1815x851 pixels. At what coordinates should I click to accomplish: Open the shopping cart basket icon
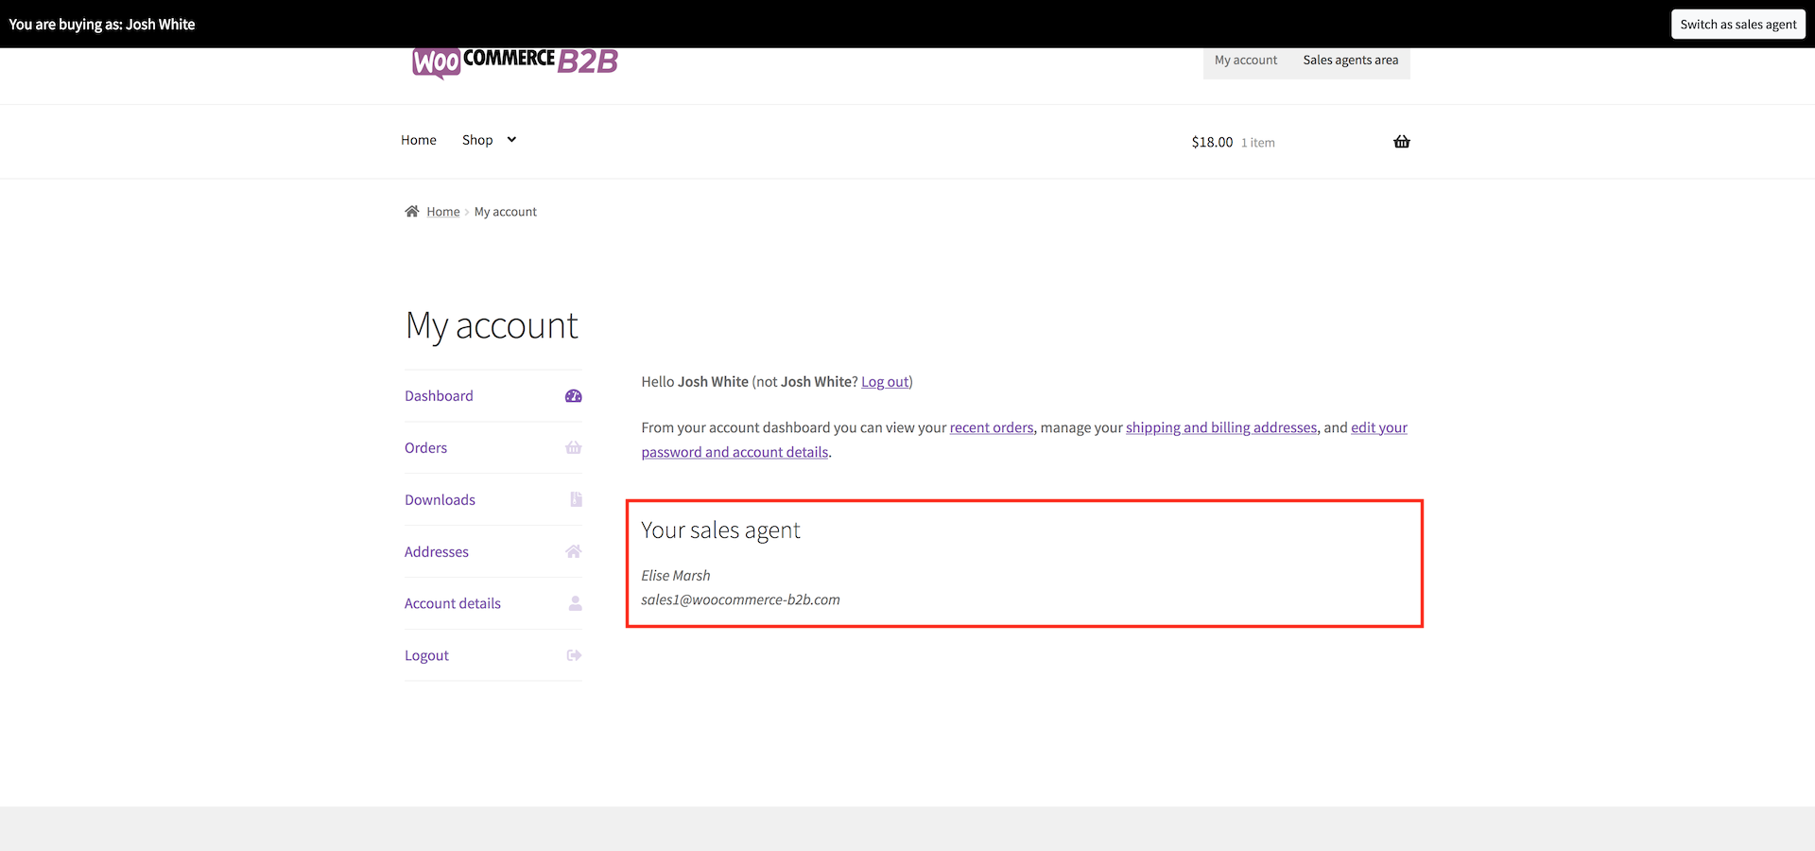pyautogui.click(x=1402, y=141)
